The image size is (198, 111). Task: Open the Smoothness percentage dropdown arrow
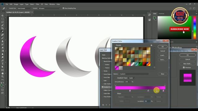[x=130, y=82]
